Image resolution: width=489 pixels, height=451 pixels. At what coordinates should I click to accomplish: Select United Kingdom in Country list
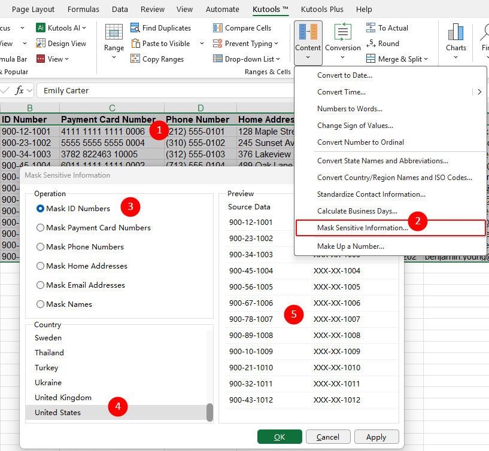(x=116, y=398)
